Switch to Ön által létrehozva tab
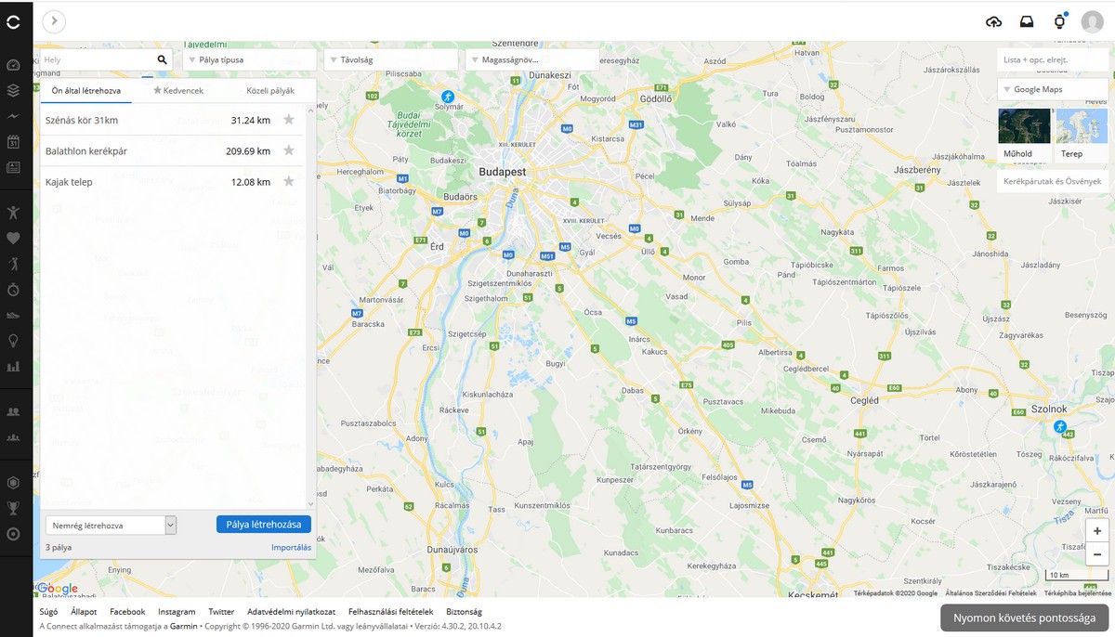Screen dimensions: 1115x637 (85, 91)
